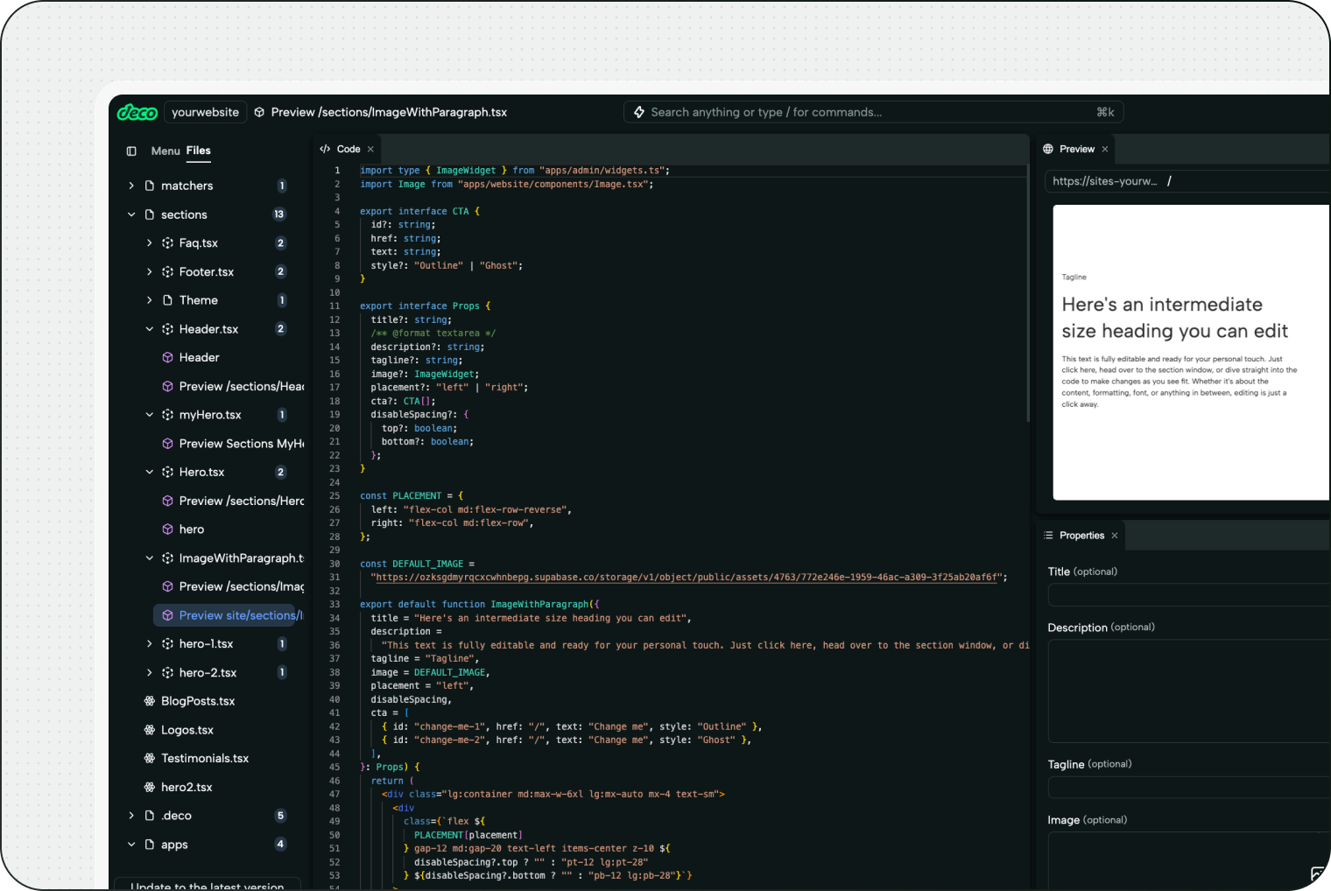Click the Logos.tsx gear icon

pyautogui.click(x=150, y=730)
